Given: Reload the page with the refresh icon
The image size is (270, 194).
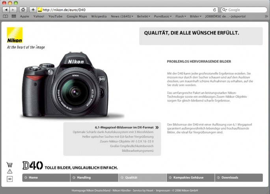Looking at the screenshot, I should coord(214,10).
